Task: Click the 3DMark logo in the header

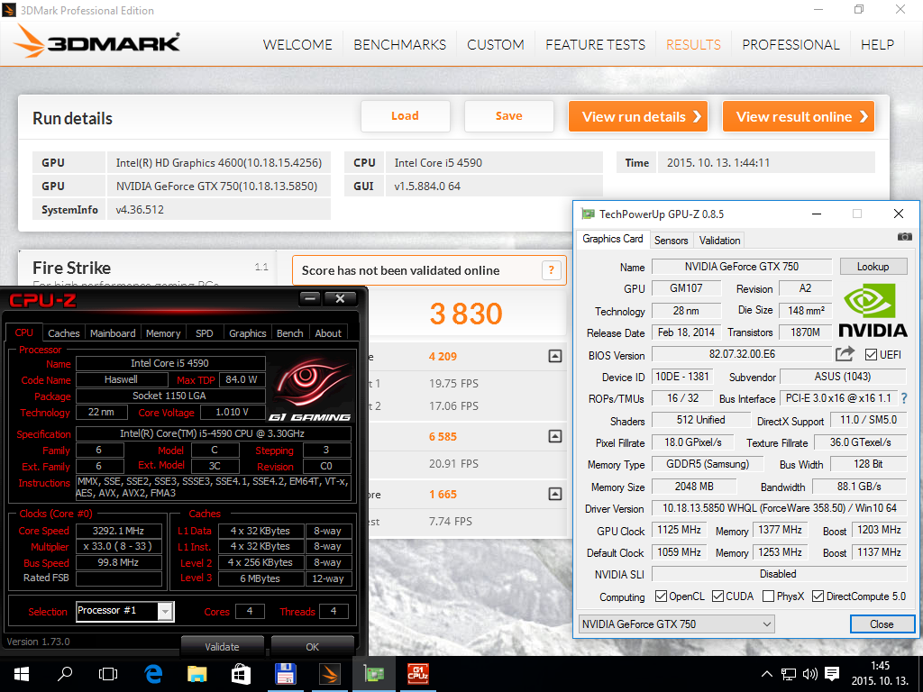Action: [x=97, y=41]
